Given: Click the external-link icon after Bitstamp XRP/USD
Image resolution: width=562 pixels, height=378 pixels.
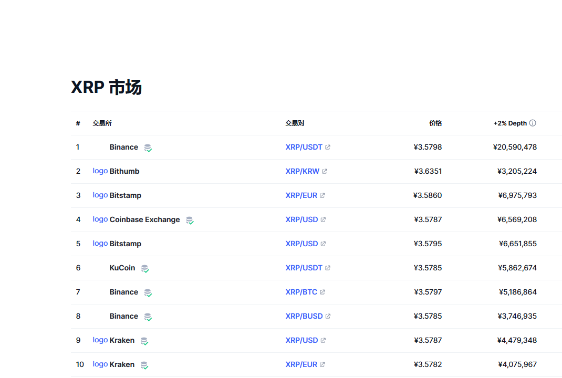Looking at the screenshot, I should [323, 244].
